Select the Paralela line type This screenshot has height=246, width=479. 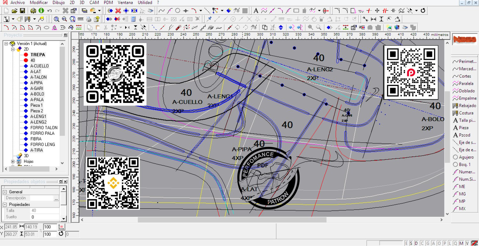463,83
